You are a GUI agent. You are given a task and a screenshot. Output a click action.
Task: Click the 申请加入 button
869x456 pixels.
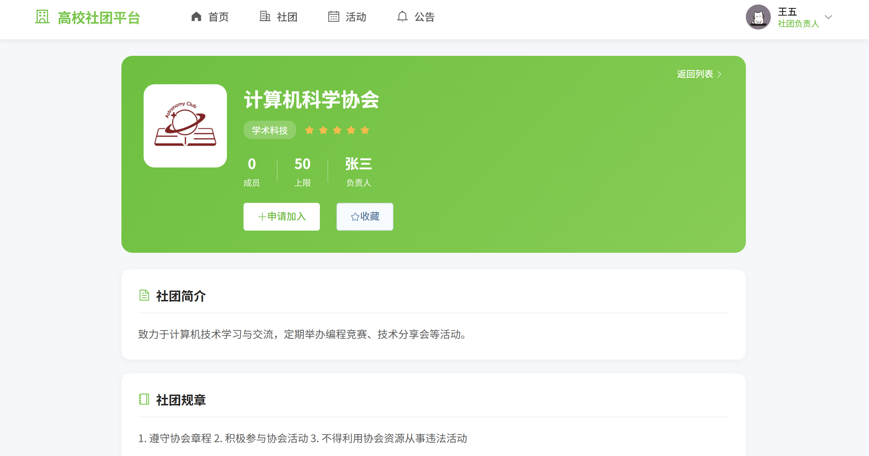point(282,217)
